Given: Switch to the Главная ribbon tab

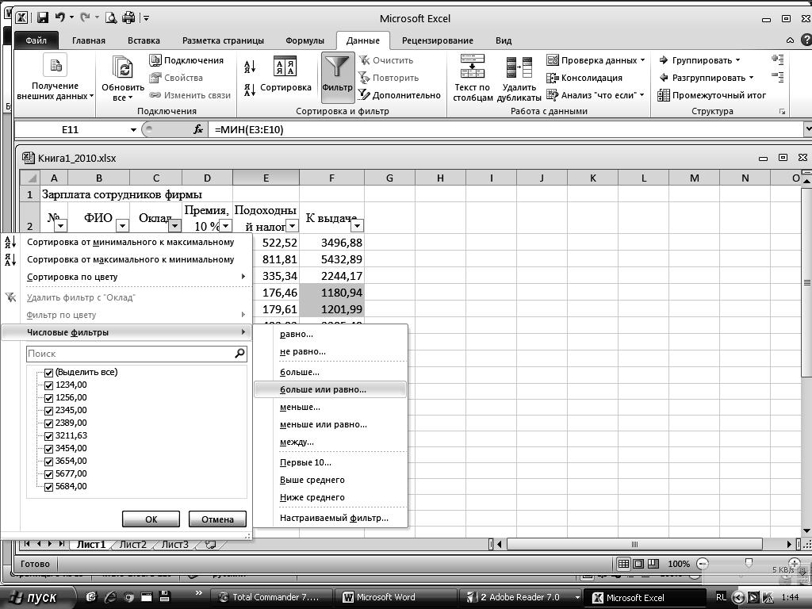Looking at the screenshot, I should (89, 40).
